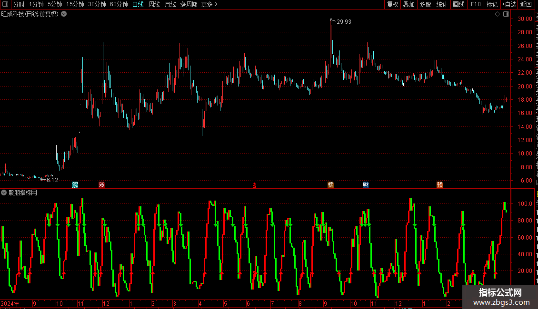Select the 1分钟 timeframe
This screenshot has width=538, height=309.
click(x=36, y=4)
